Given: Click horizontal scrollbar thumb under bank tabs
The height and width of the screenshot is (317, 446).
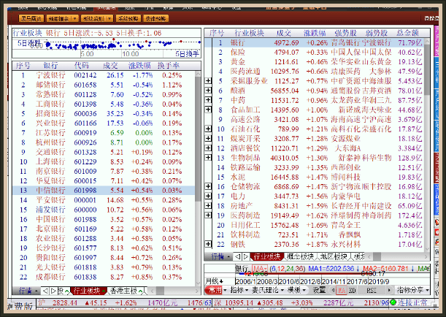Looking at the screenshot, I should [x=160, y=291].
